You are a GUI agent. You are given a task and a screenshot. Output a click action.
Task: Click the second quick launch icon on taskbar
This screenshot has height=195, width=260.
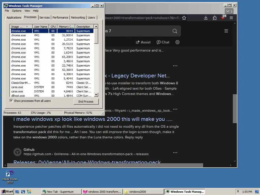click(23, 192)
